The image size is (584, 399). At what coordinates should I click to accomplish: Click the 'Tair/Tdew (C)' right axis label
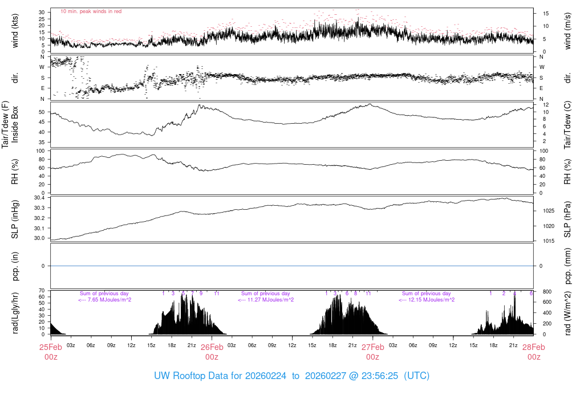click(567, 125)
